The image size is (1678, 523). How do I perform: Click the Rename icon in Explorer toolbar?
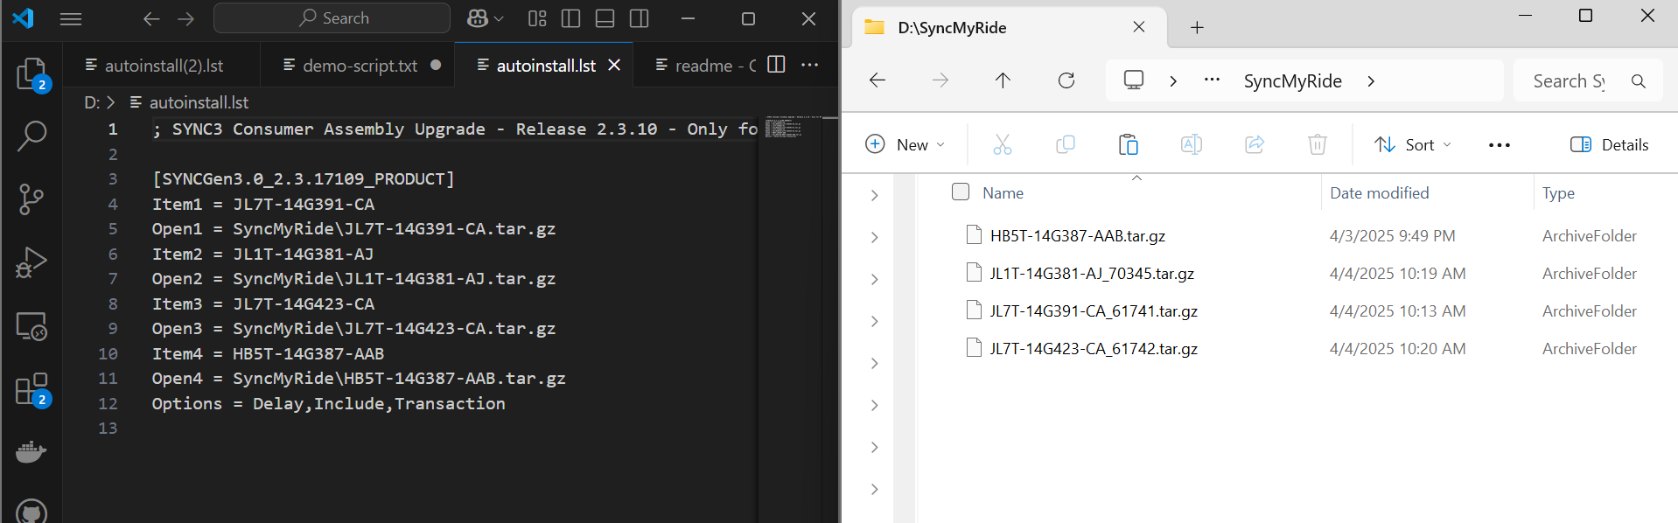pyautogui.click(x=1192, y=144)
